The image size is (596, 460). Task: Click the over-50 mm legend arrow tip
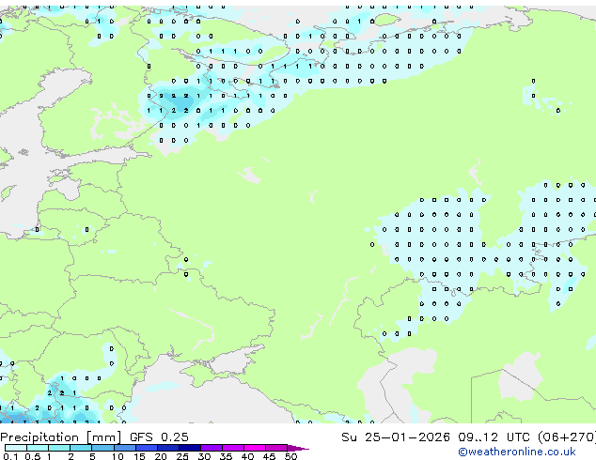pos(298,448)
